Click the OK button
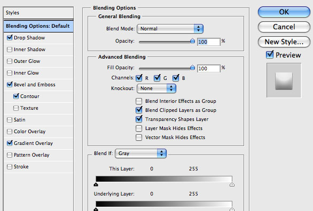313x211 pixels. point(284,12)
